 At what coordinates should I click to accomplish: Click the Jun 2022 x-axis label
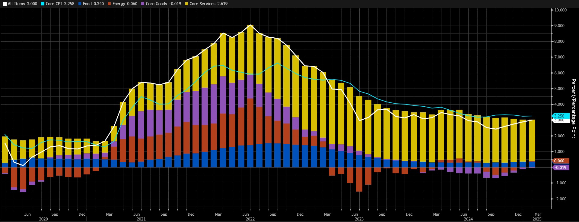point(246,214)
